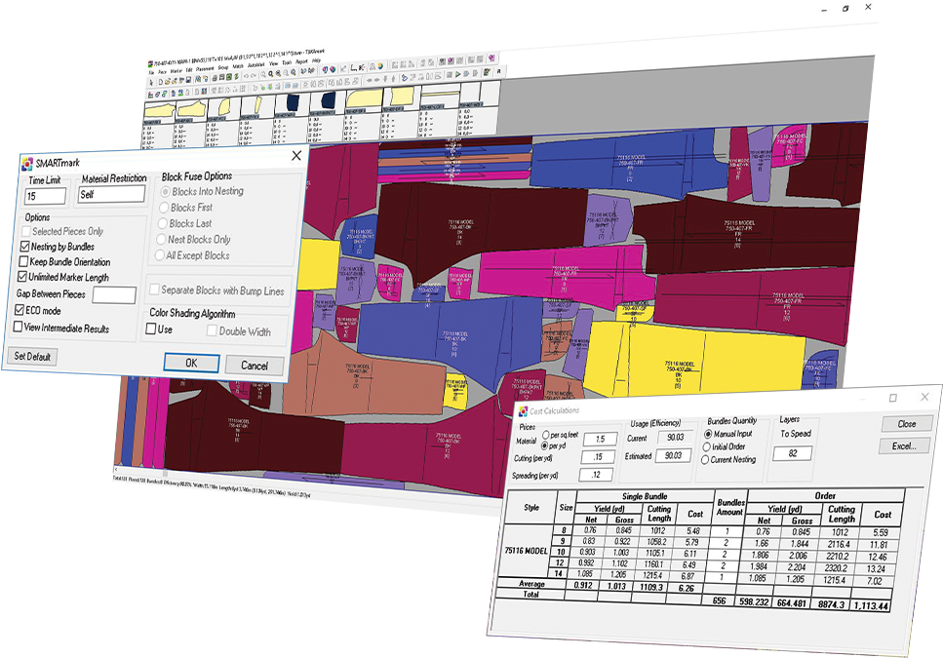The width and height of the screenshot is (943, 658).
Task: Select the Zoom Out magnifier tool
Action: click(279, 75)
